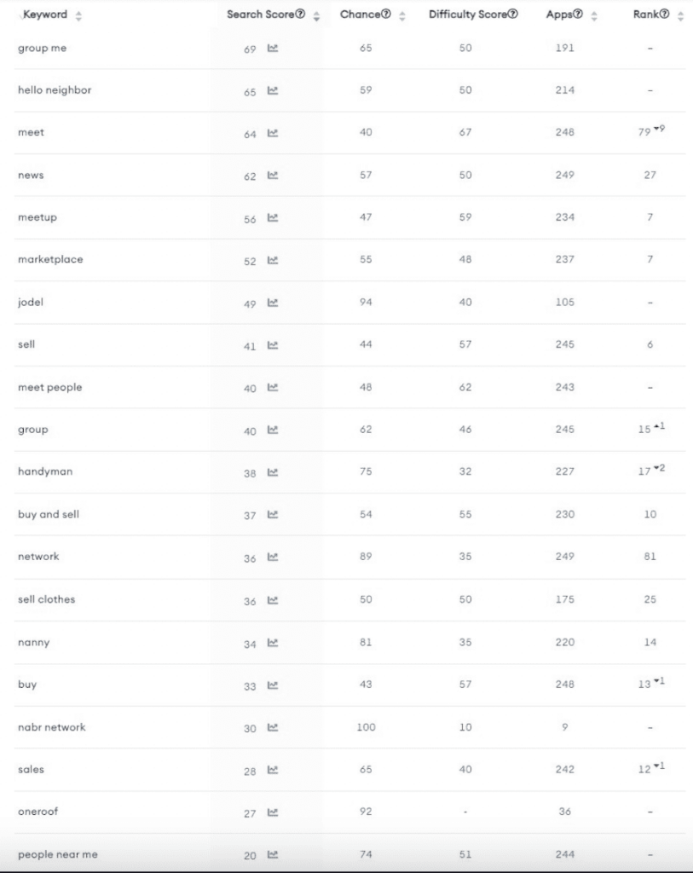Screen dimensions: 693x873
Task: Select the "buy and sell" keyword
Action: [x=49, y=514]
